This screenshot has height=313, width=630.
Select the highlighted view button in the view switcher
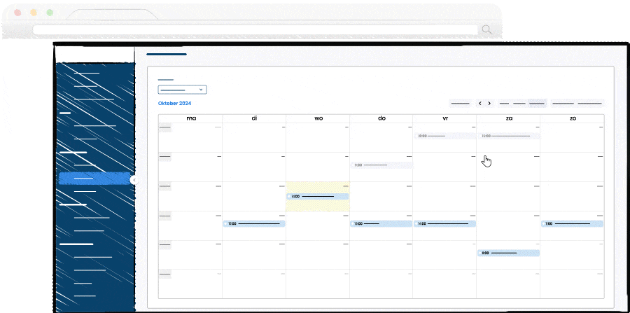click(537, 103)
